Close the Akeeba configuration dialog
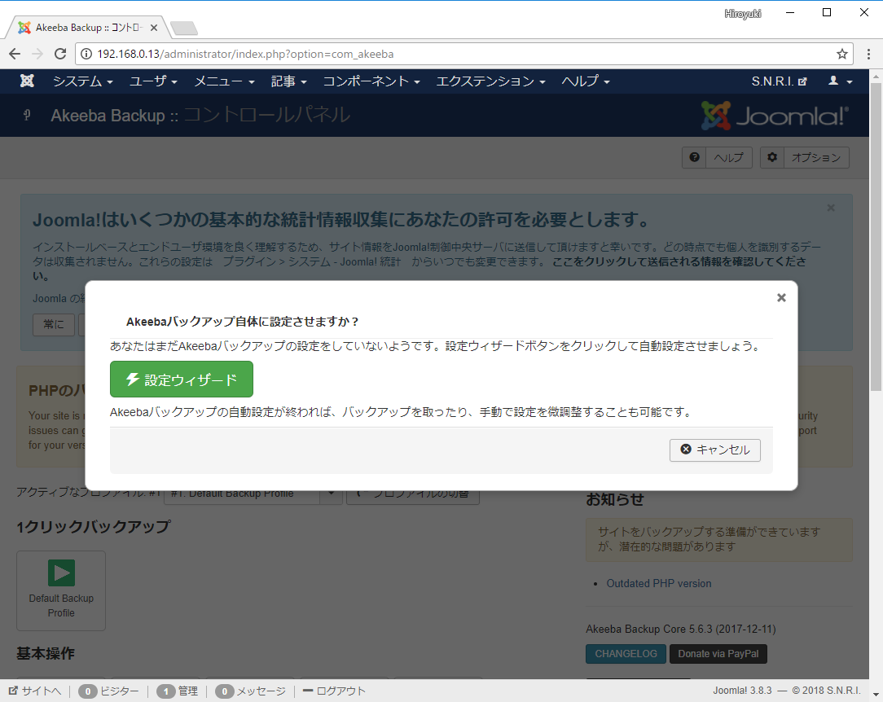883x702 pixels. tap(781, 298)
